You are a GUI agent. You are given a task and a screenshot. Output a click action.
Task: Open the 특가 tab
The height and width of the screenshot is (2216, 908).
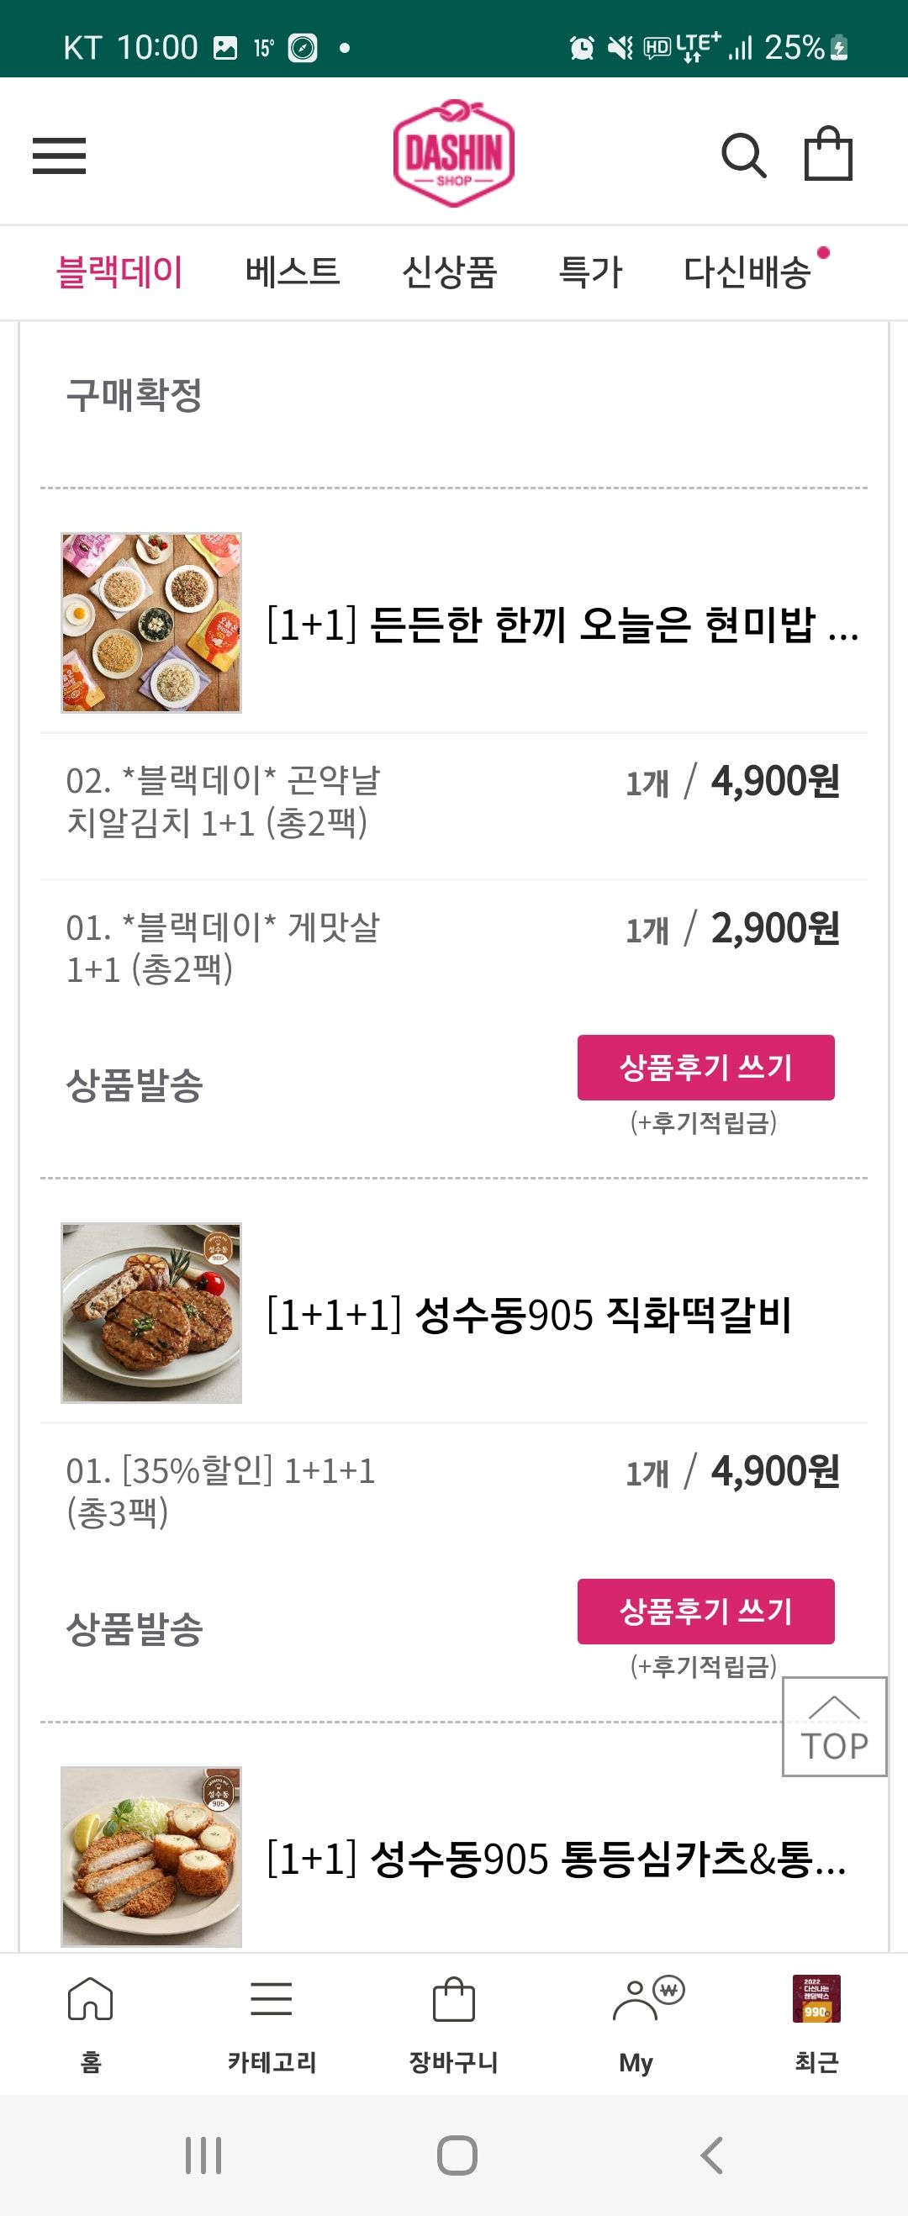pos(590,272)
